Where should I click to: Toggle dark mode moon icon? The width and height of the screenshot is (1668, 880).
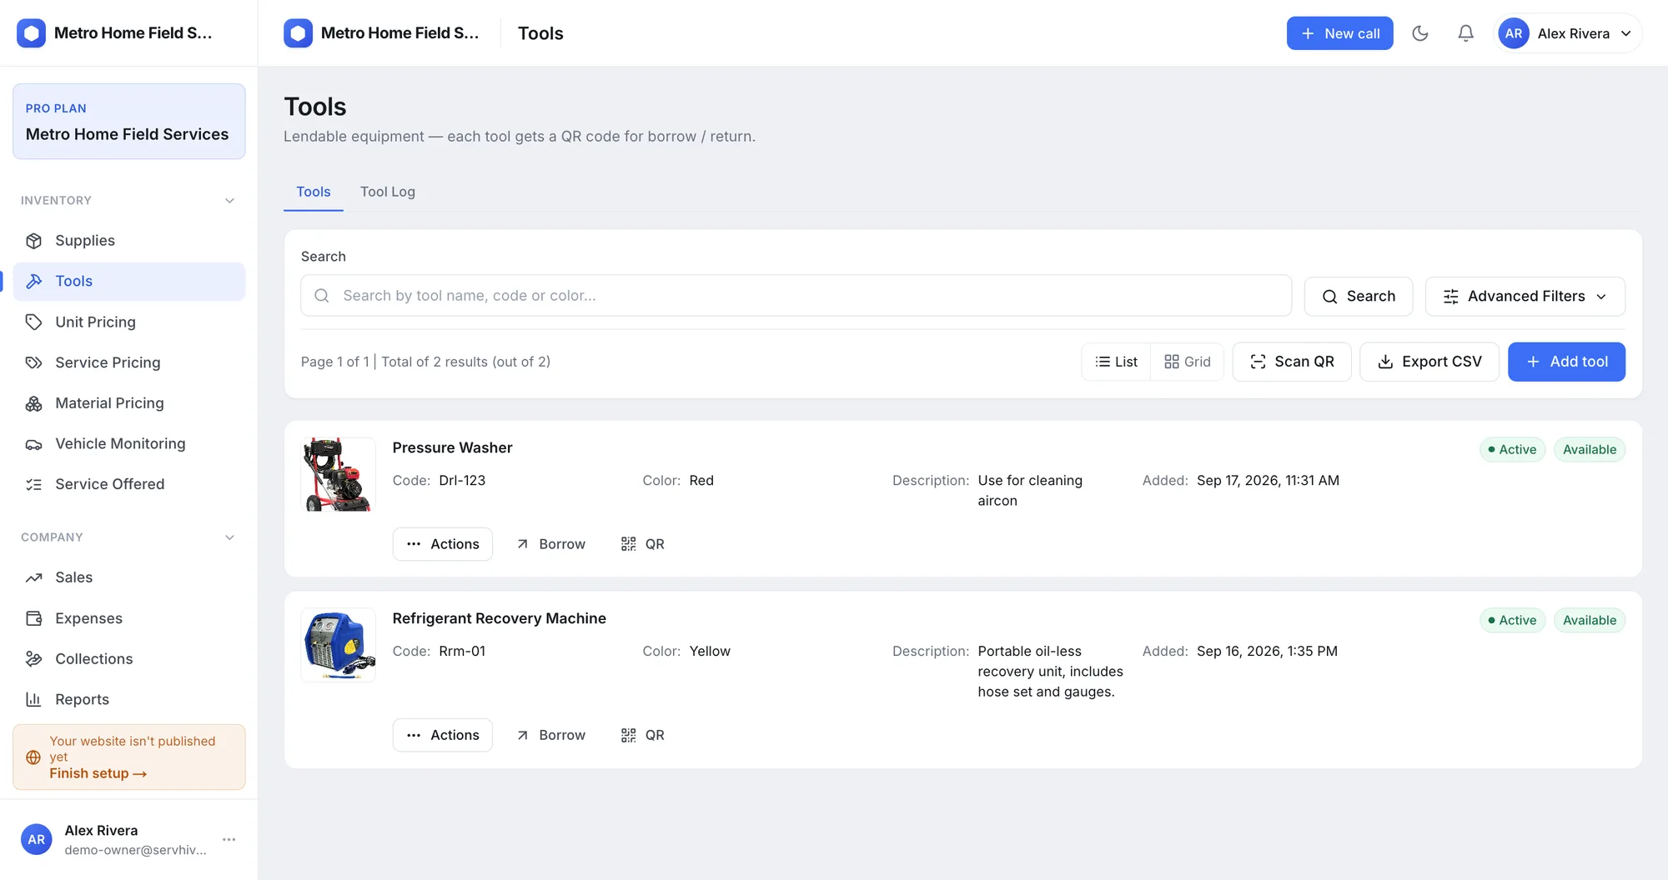coord(1420,33)
